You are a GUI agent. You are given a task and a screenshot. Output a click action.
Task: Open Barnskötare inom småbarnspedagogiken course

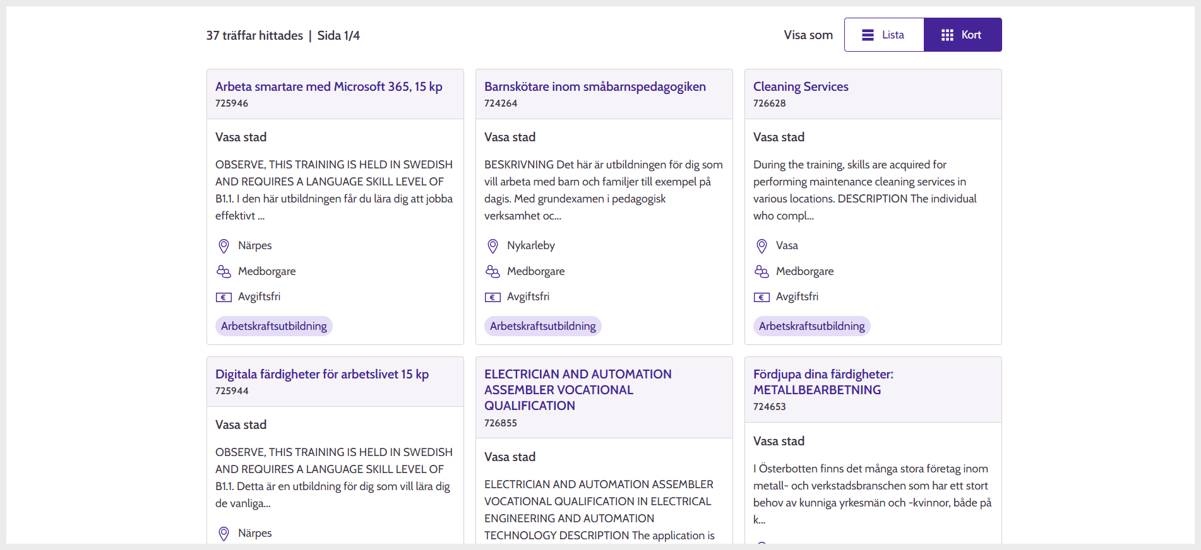(595, 86)
